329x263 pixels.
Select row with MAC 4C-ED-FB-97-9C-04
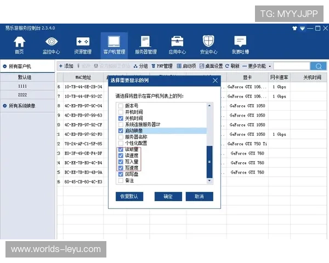83,106
